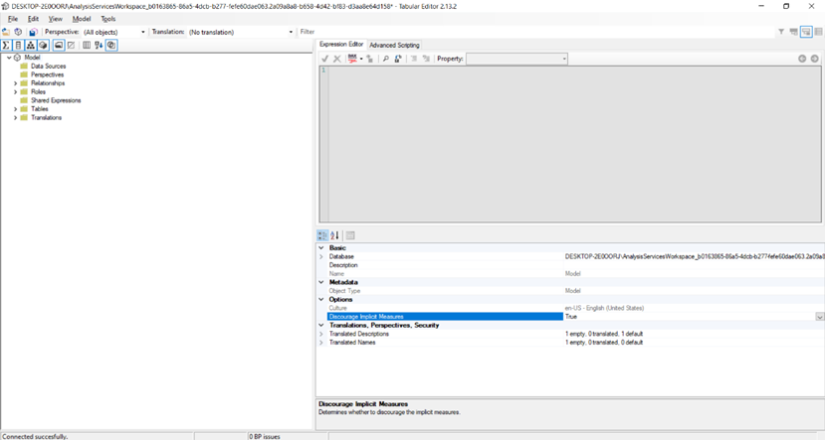This screenshot has height=440, width=825.
Task: Select Data Sources folder
Action: [x=48, y=67]
